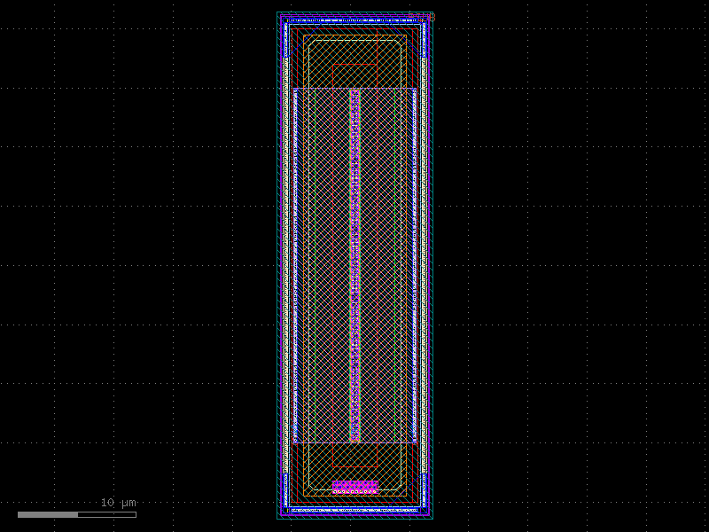The width and height of the screenshot is (709, 532).
Task: Select the magenta contact array near cell bottom
Action: 354,485
